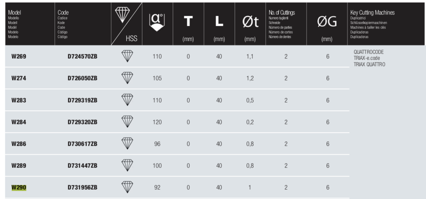Click the ØG column header
The width and height of the screenshot is (426, 199).
pyautogui.click(x=327, y=22)
